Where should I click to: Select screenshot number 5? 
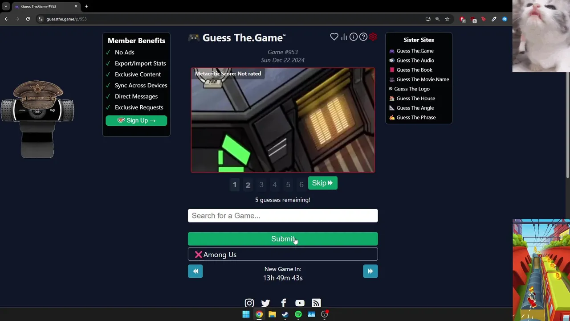click(288, 185)
